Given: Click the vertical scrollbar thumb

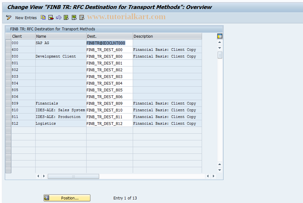Looking at the screenshot, I should point(220,55).
